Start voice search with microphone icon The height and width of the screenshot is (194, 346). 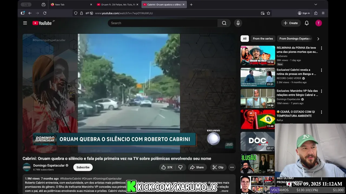238,23
